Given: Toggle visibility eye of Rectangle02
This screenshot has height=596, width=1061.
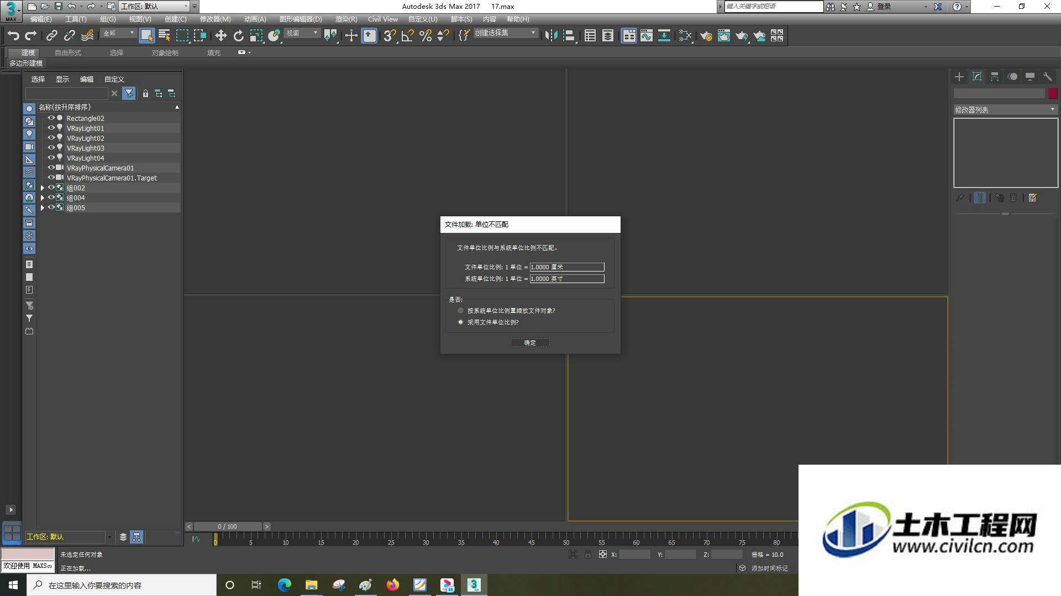Looking at the screenshot, I should (x=51, y=118).
